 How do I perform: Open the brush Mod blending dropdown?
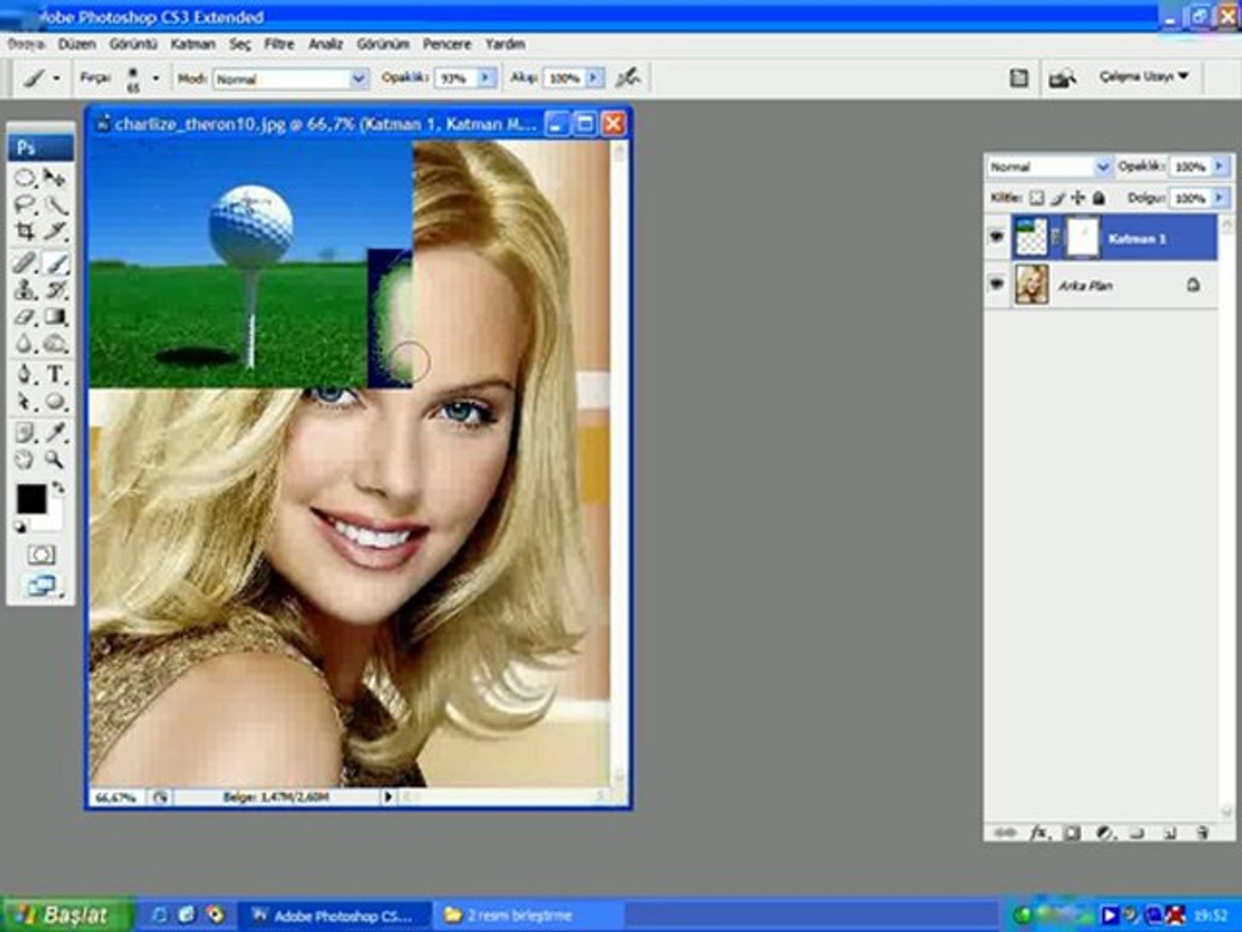(x=359, y=79)
